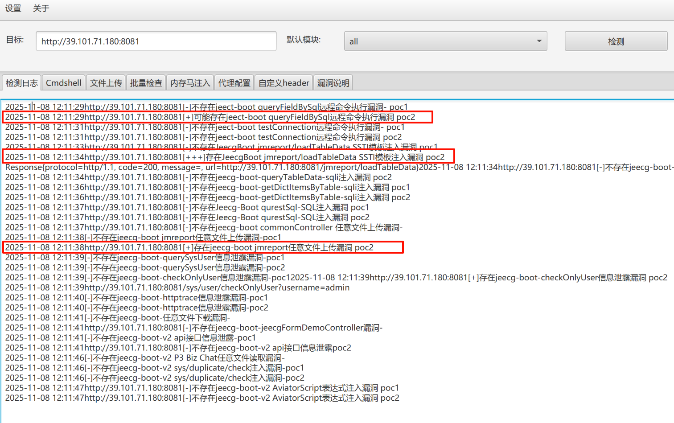Switch to the Cmdshell tab
The height and width of the screenshot is (423, 674).
click(63, 82)
